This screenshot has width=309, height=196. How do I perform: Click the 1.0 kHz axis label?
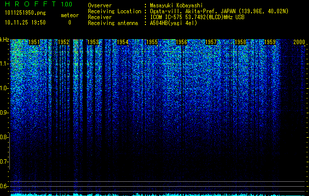pos(3,88)
